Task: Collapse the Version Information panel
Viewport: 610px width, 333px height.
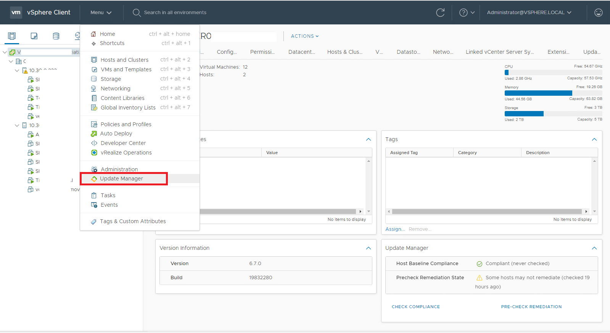Action: pyautogui.click(x=369, y=248)
